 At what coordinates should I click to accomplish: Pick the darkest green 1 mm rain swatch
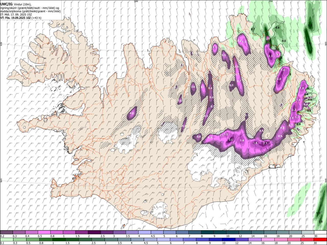pos(59,239)
